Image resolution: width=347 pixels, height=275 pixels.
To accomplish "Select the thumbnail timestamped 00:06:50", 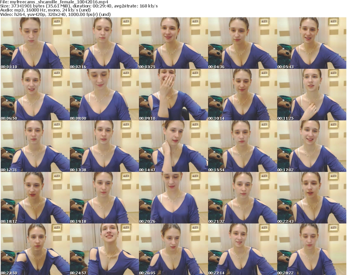I will [35, 95].
